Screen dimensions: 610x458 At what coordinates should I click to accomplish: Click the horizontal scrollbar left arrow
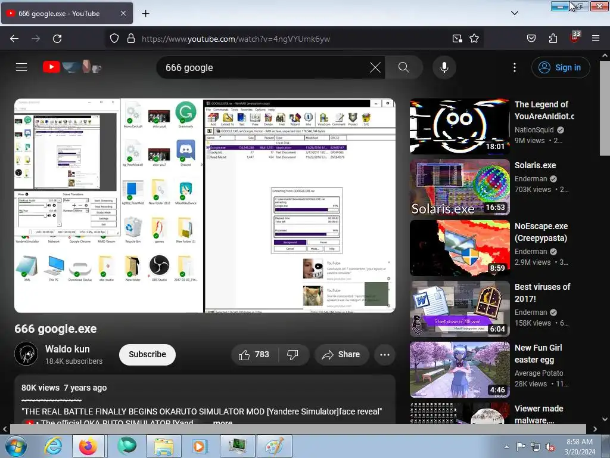pyautogui.click(x=5, y=429)
